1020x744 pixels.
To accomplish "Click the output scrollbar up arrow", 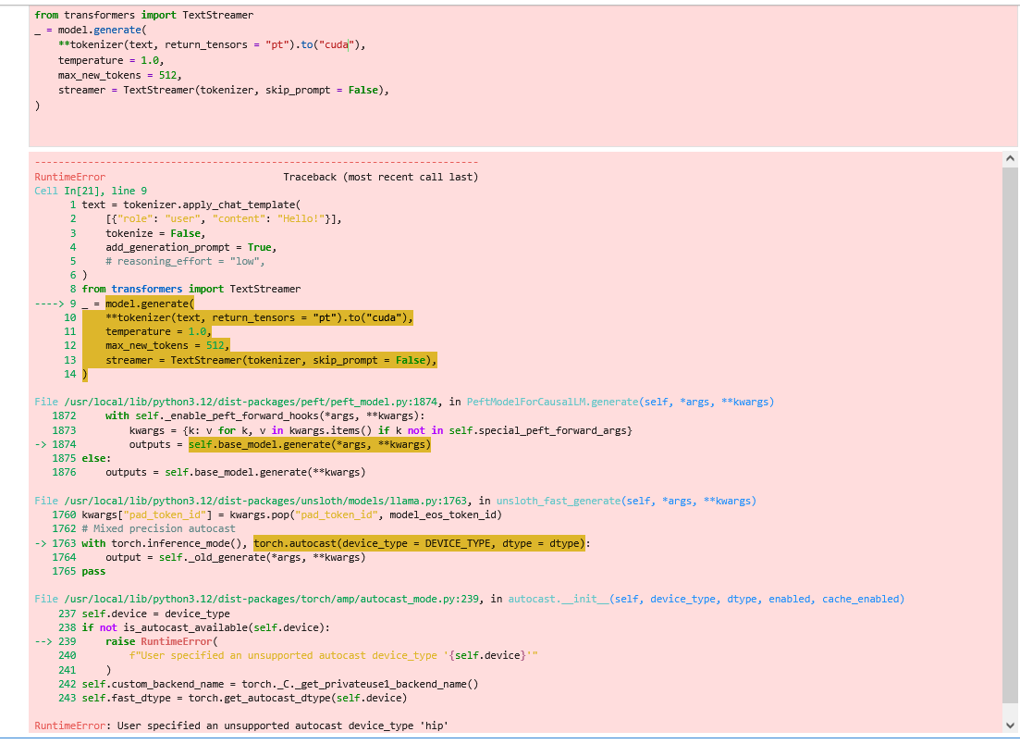I will 1010,159.
